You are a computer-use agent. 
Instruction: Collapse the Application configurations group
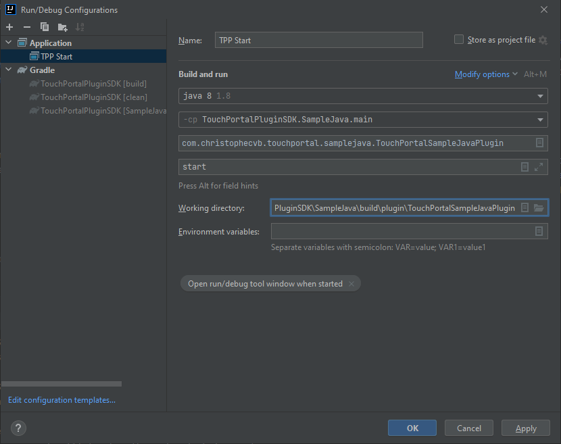tap(7, 43)
